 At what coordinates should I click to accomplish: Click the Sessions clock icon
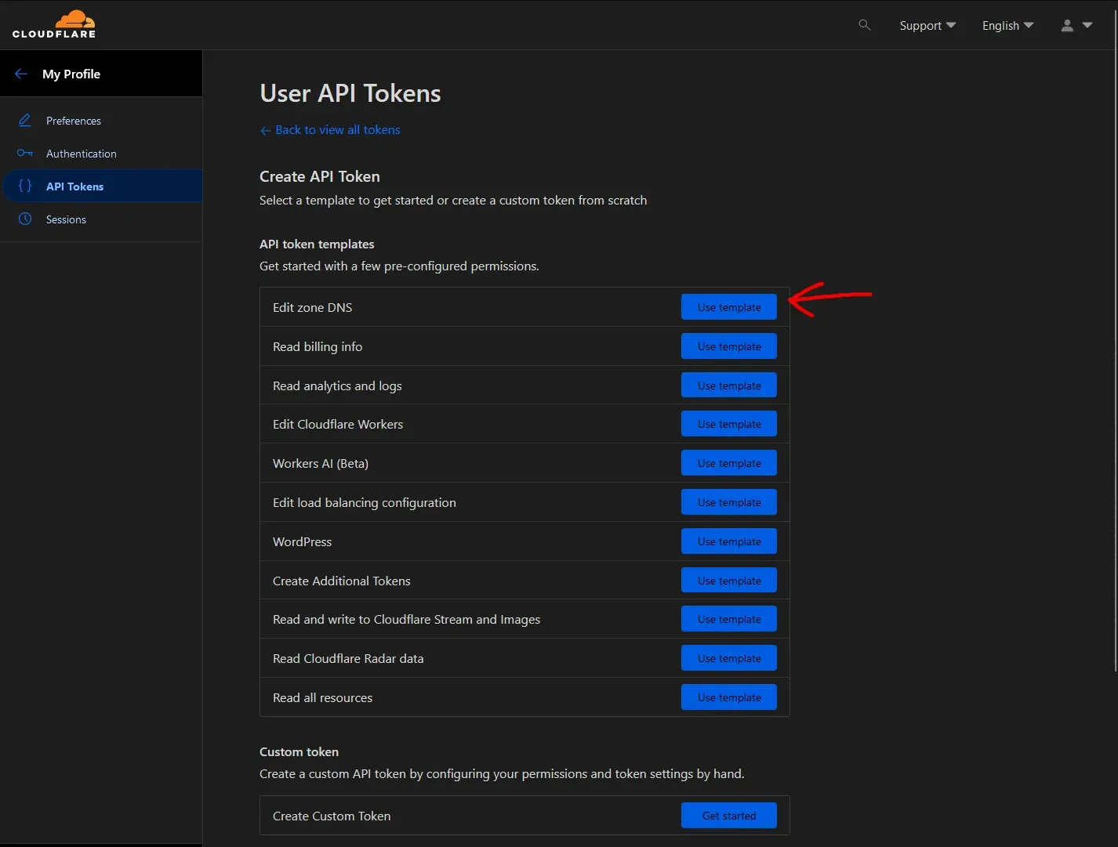24,219
